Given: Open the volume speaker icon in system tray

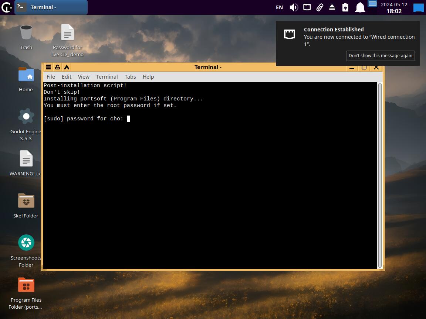Looking at the screenshot, I should tap(294, 7).
